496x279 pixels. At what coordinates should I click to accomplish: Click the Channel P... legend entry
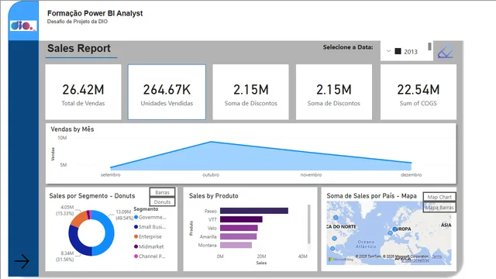pos(150,257)
